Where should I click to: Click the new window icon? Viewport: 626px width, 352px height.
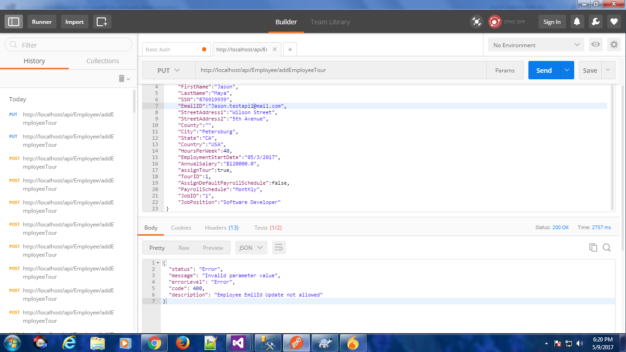point(102,22)
